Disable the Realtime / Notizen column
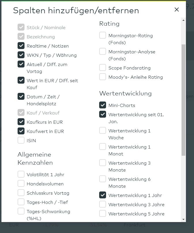 click(x=21, y=45)
